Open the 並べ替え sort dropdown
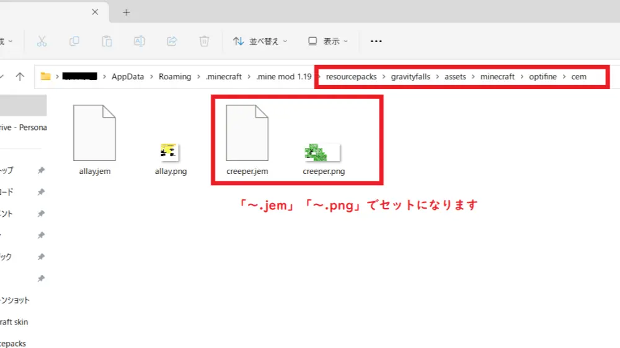Viewport: 620px width, 348px height. [x=260, y=41]
